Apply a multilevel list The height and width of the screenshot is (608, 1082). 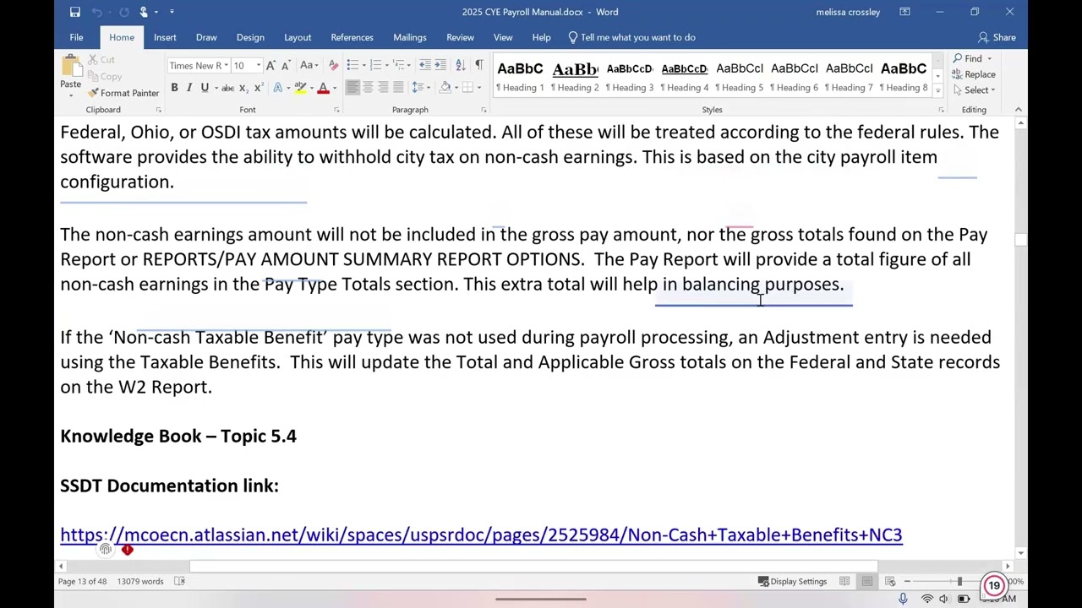pos(400,66)
